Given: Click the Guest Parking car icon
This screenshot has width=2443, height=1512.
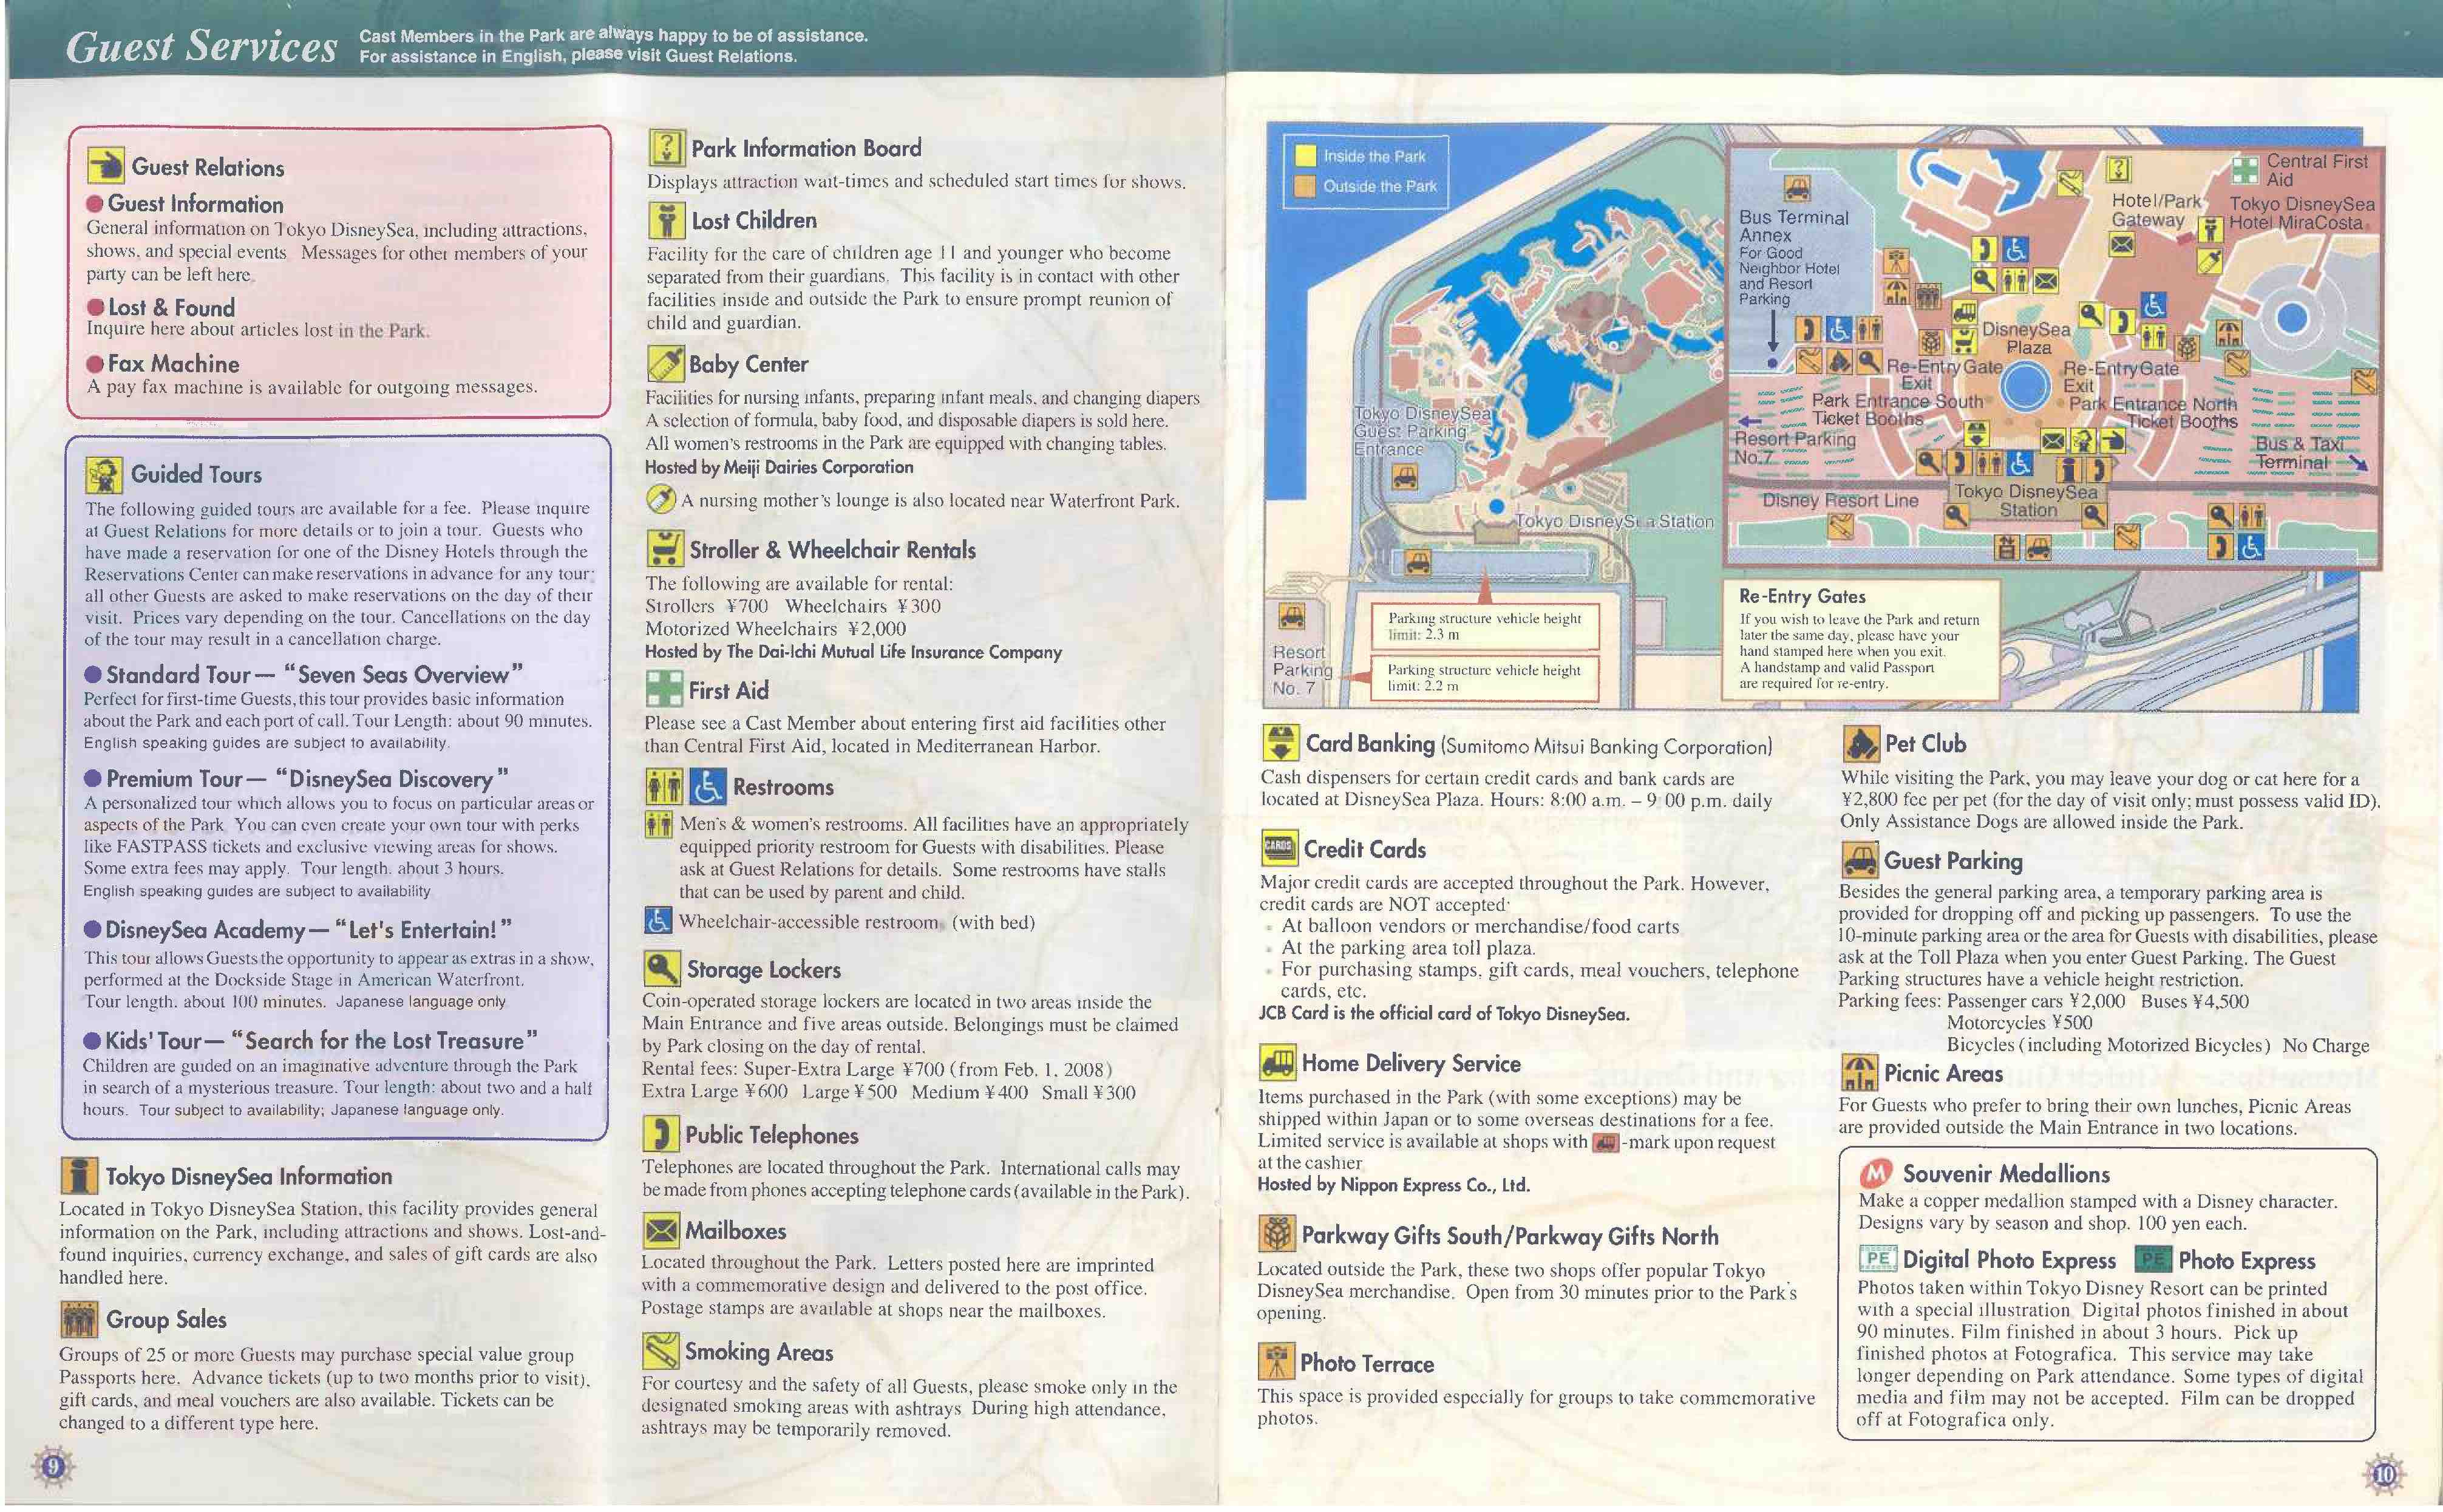Looking at the screenshot, I should pos(1860,859).
